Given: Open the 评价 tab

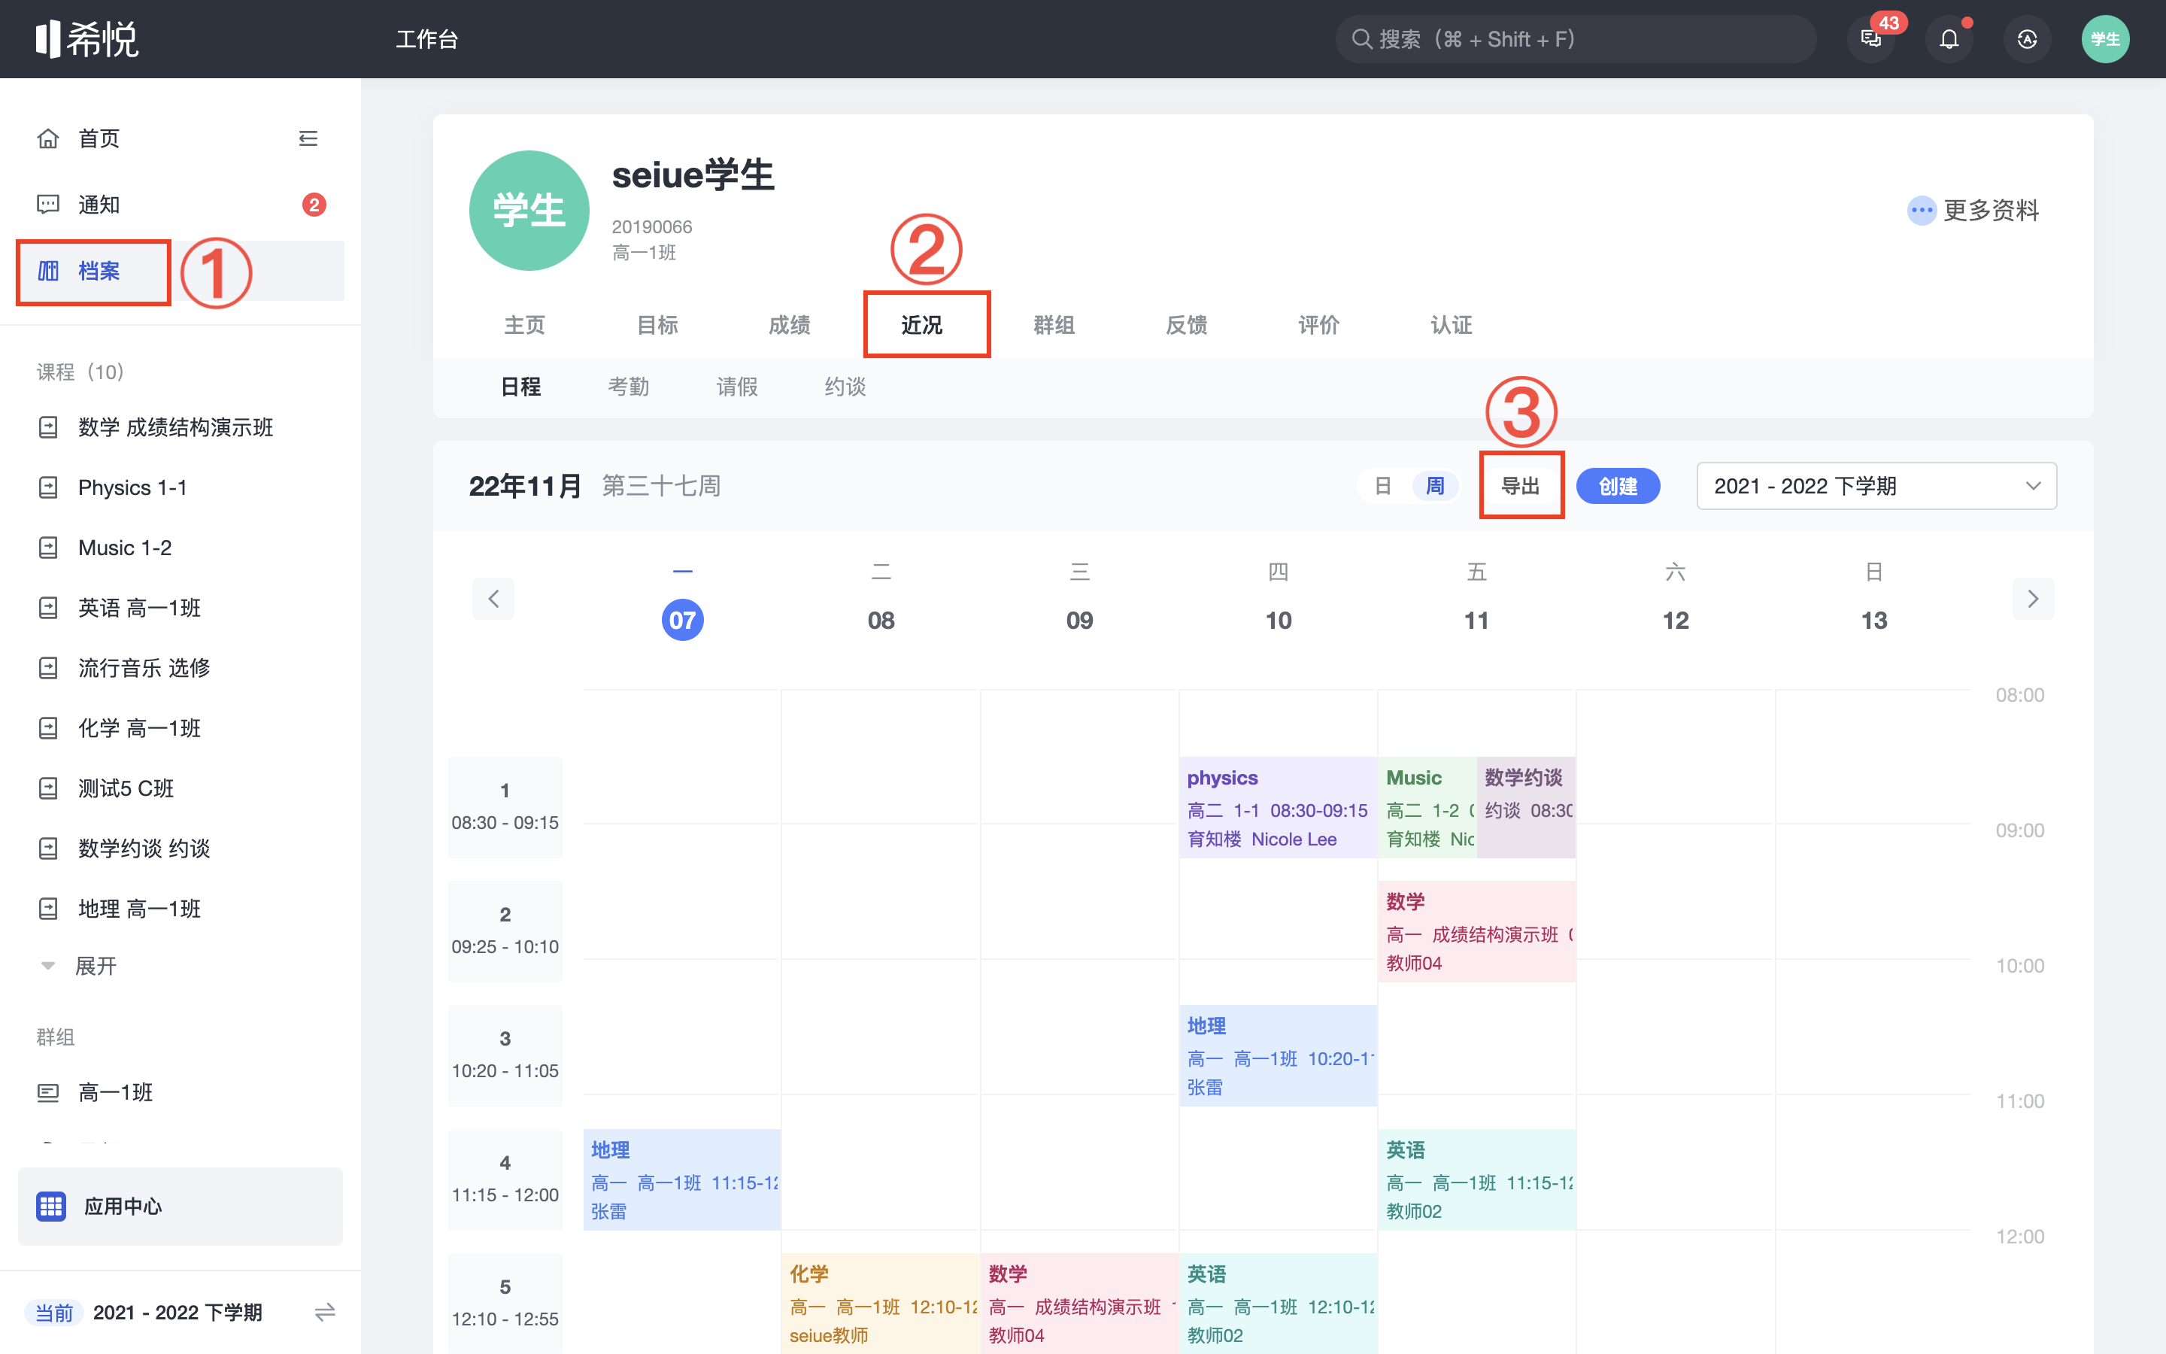Looking at the screenshot, I should coord(1319,325).
